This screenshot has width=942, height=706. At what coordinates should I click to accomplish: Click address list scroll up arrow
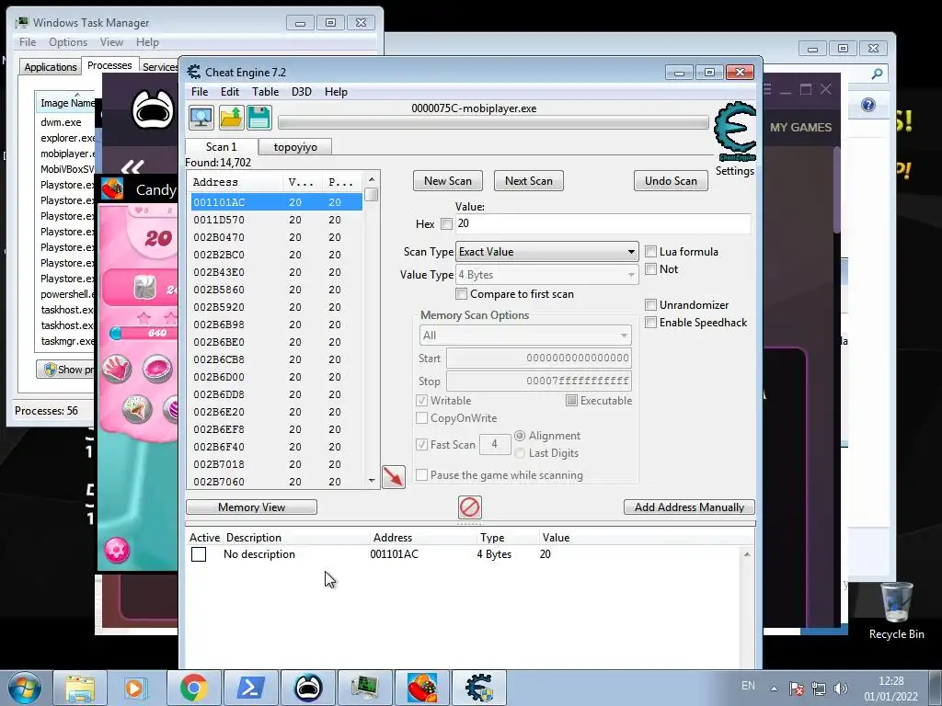pyautogui.click(x=747, y=554)
